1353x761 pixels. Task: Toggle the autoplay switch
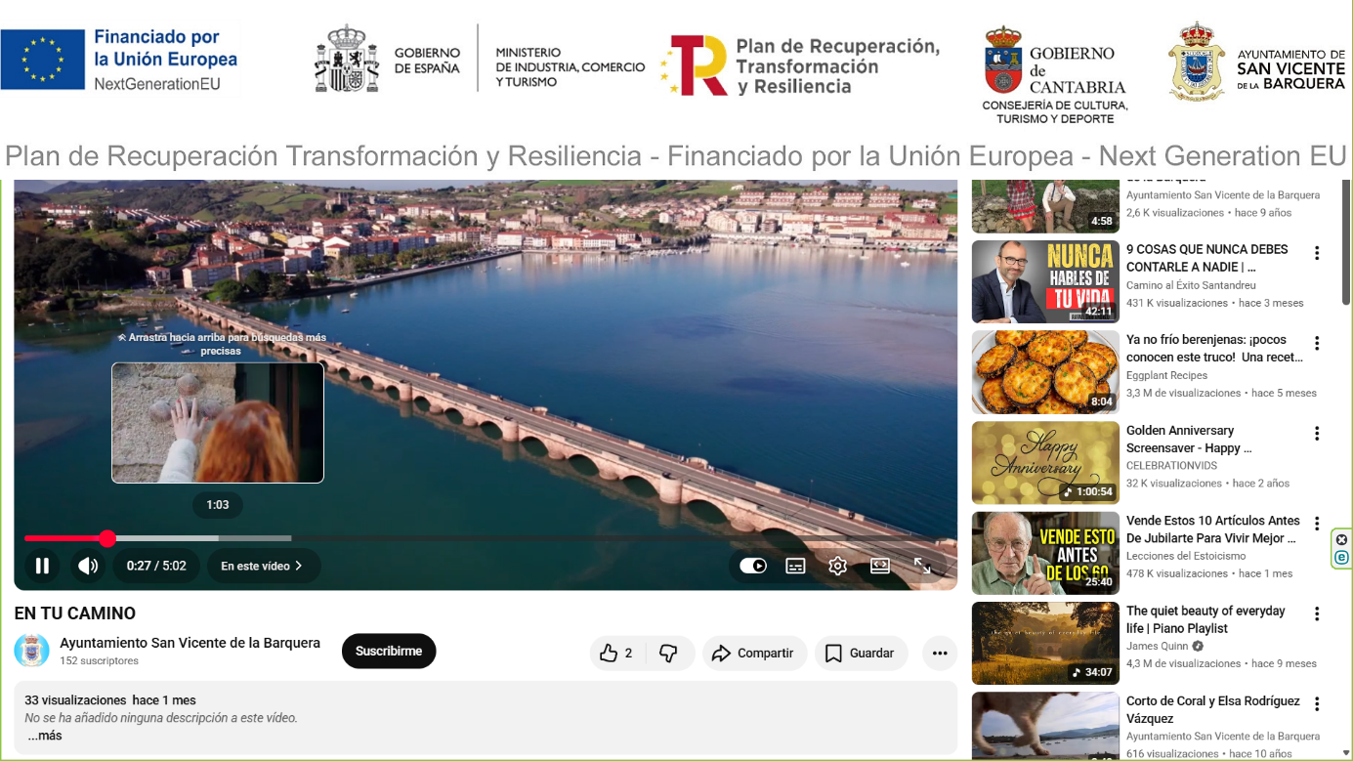(x=753, y=566)
